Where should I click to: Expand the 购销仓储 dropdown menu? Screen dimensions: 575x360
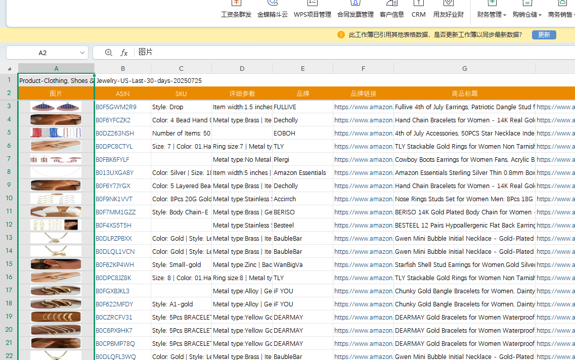pos(527,14)
